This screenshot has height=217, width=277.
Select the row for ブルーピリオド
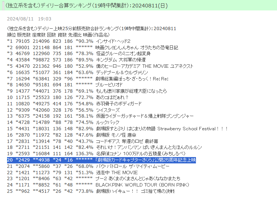(x=65, y=85)
